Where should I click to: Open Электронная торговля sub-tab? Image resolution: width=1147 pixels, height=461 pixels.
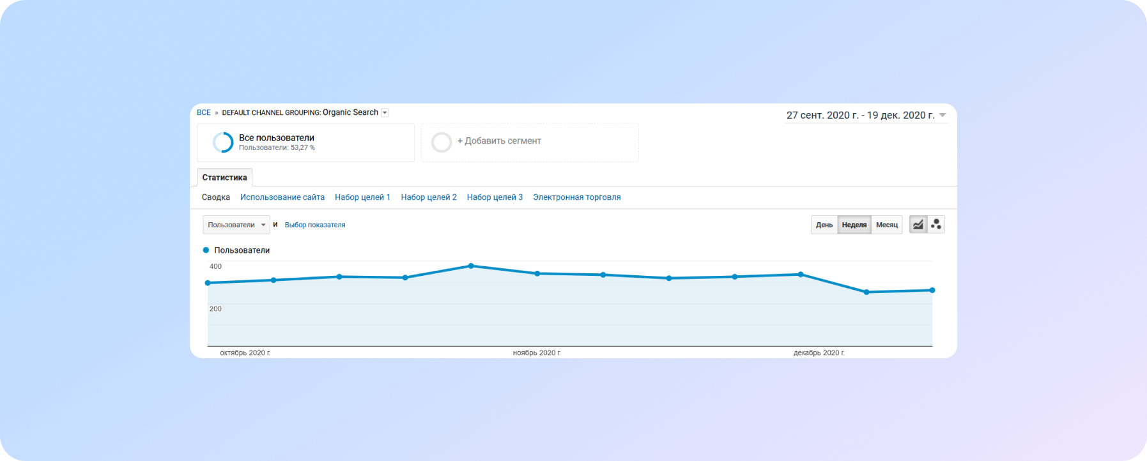point(577,197)
